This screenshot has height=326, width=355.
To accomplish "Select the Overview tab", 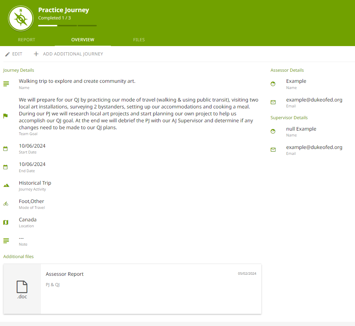I will click(x=83, y=40).
